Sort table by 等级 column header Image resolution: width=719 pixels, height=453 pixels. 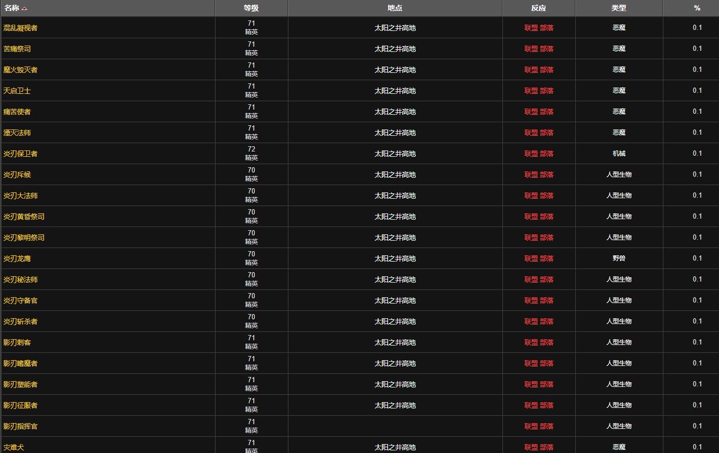(251, 8)
